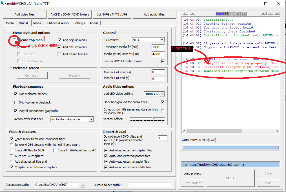286x192 pixels.
Task: Click Master Cut end (s) field
Action: click(x=158, y=79)
